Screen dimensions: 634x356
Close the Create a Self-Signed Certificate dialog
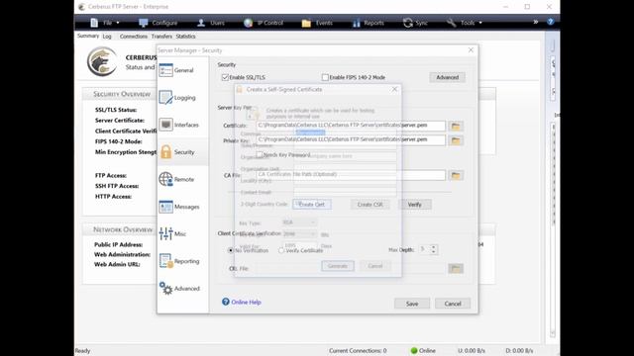tap(394, 89)
